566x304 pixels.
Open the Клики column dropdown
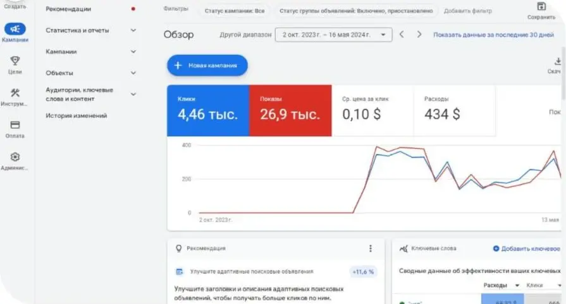click(x=559, y=285)
